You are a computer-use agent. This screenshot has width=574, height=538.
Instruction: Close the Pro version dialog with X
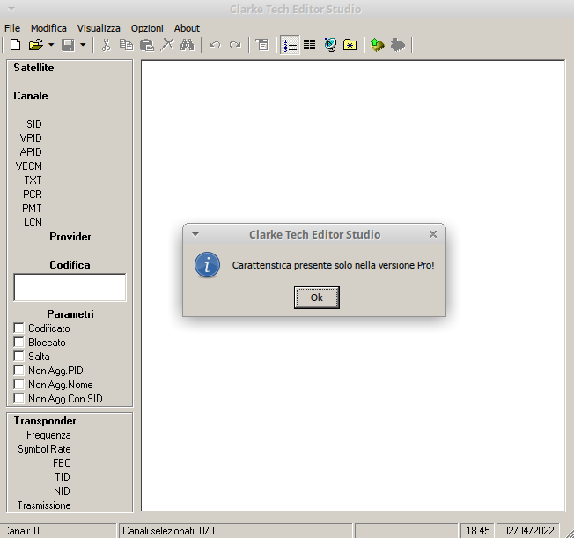(x=433, y=234)
